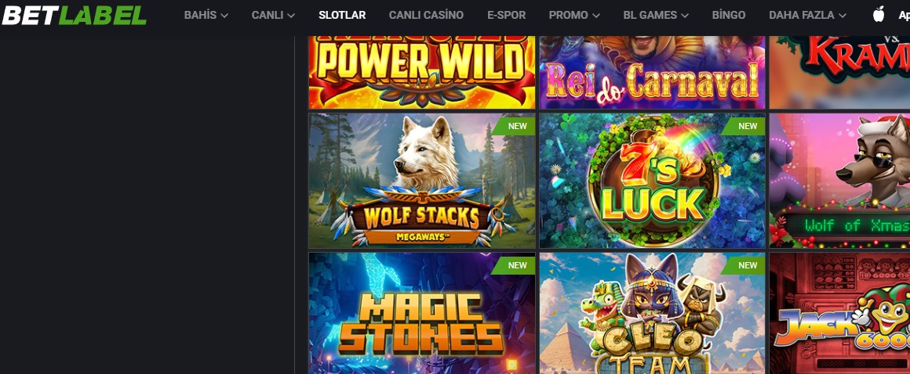This screenshot has width=910, height=374.
Task: Expand the BL GAMES menu
Action: [x=656, y=15]
